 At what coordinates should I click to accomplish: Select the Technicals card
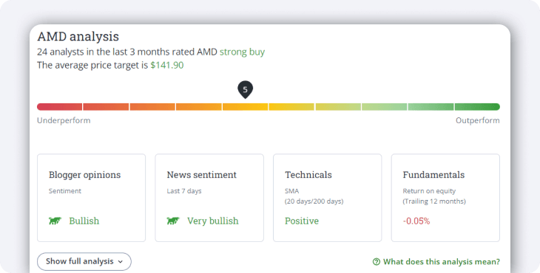point(328,198)
